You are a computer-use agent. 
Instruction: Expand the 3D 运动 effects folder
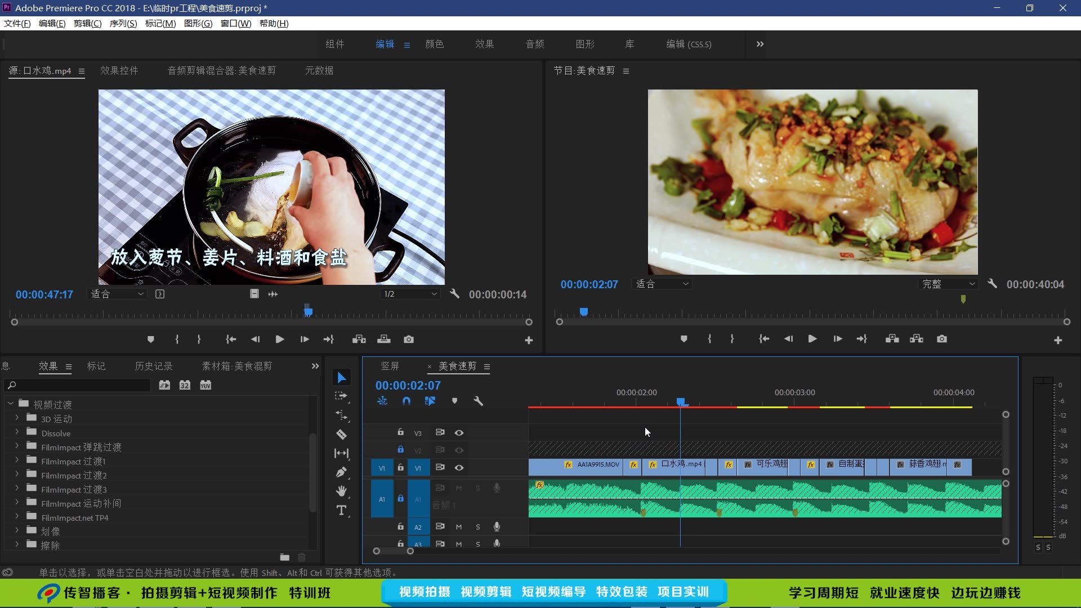[x=17, y=418]
